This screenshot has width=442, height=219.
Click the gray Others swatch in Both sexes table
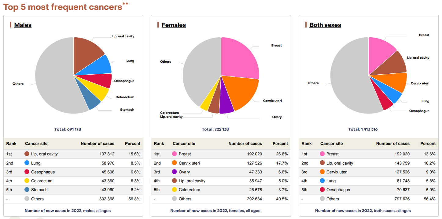click(322, 199)
